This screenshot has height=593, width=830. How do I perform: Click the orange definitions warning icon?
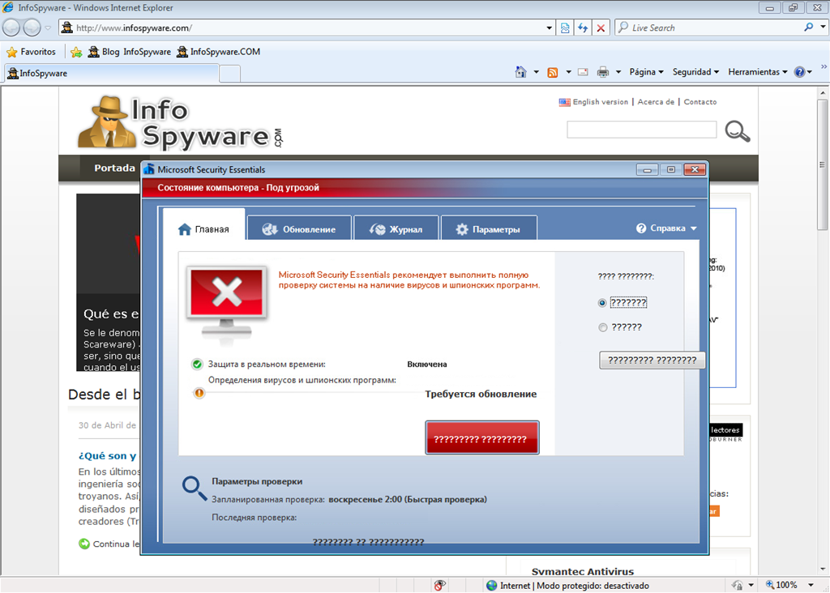pos(199,393)
